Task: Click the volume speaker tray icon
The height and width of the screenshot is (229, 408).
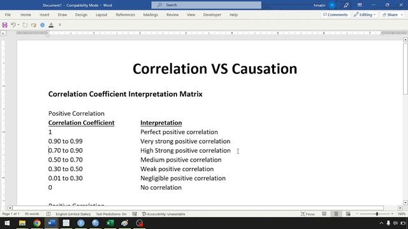Action: click(x=395, y=223)
